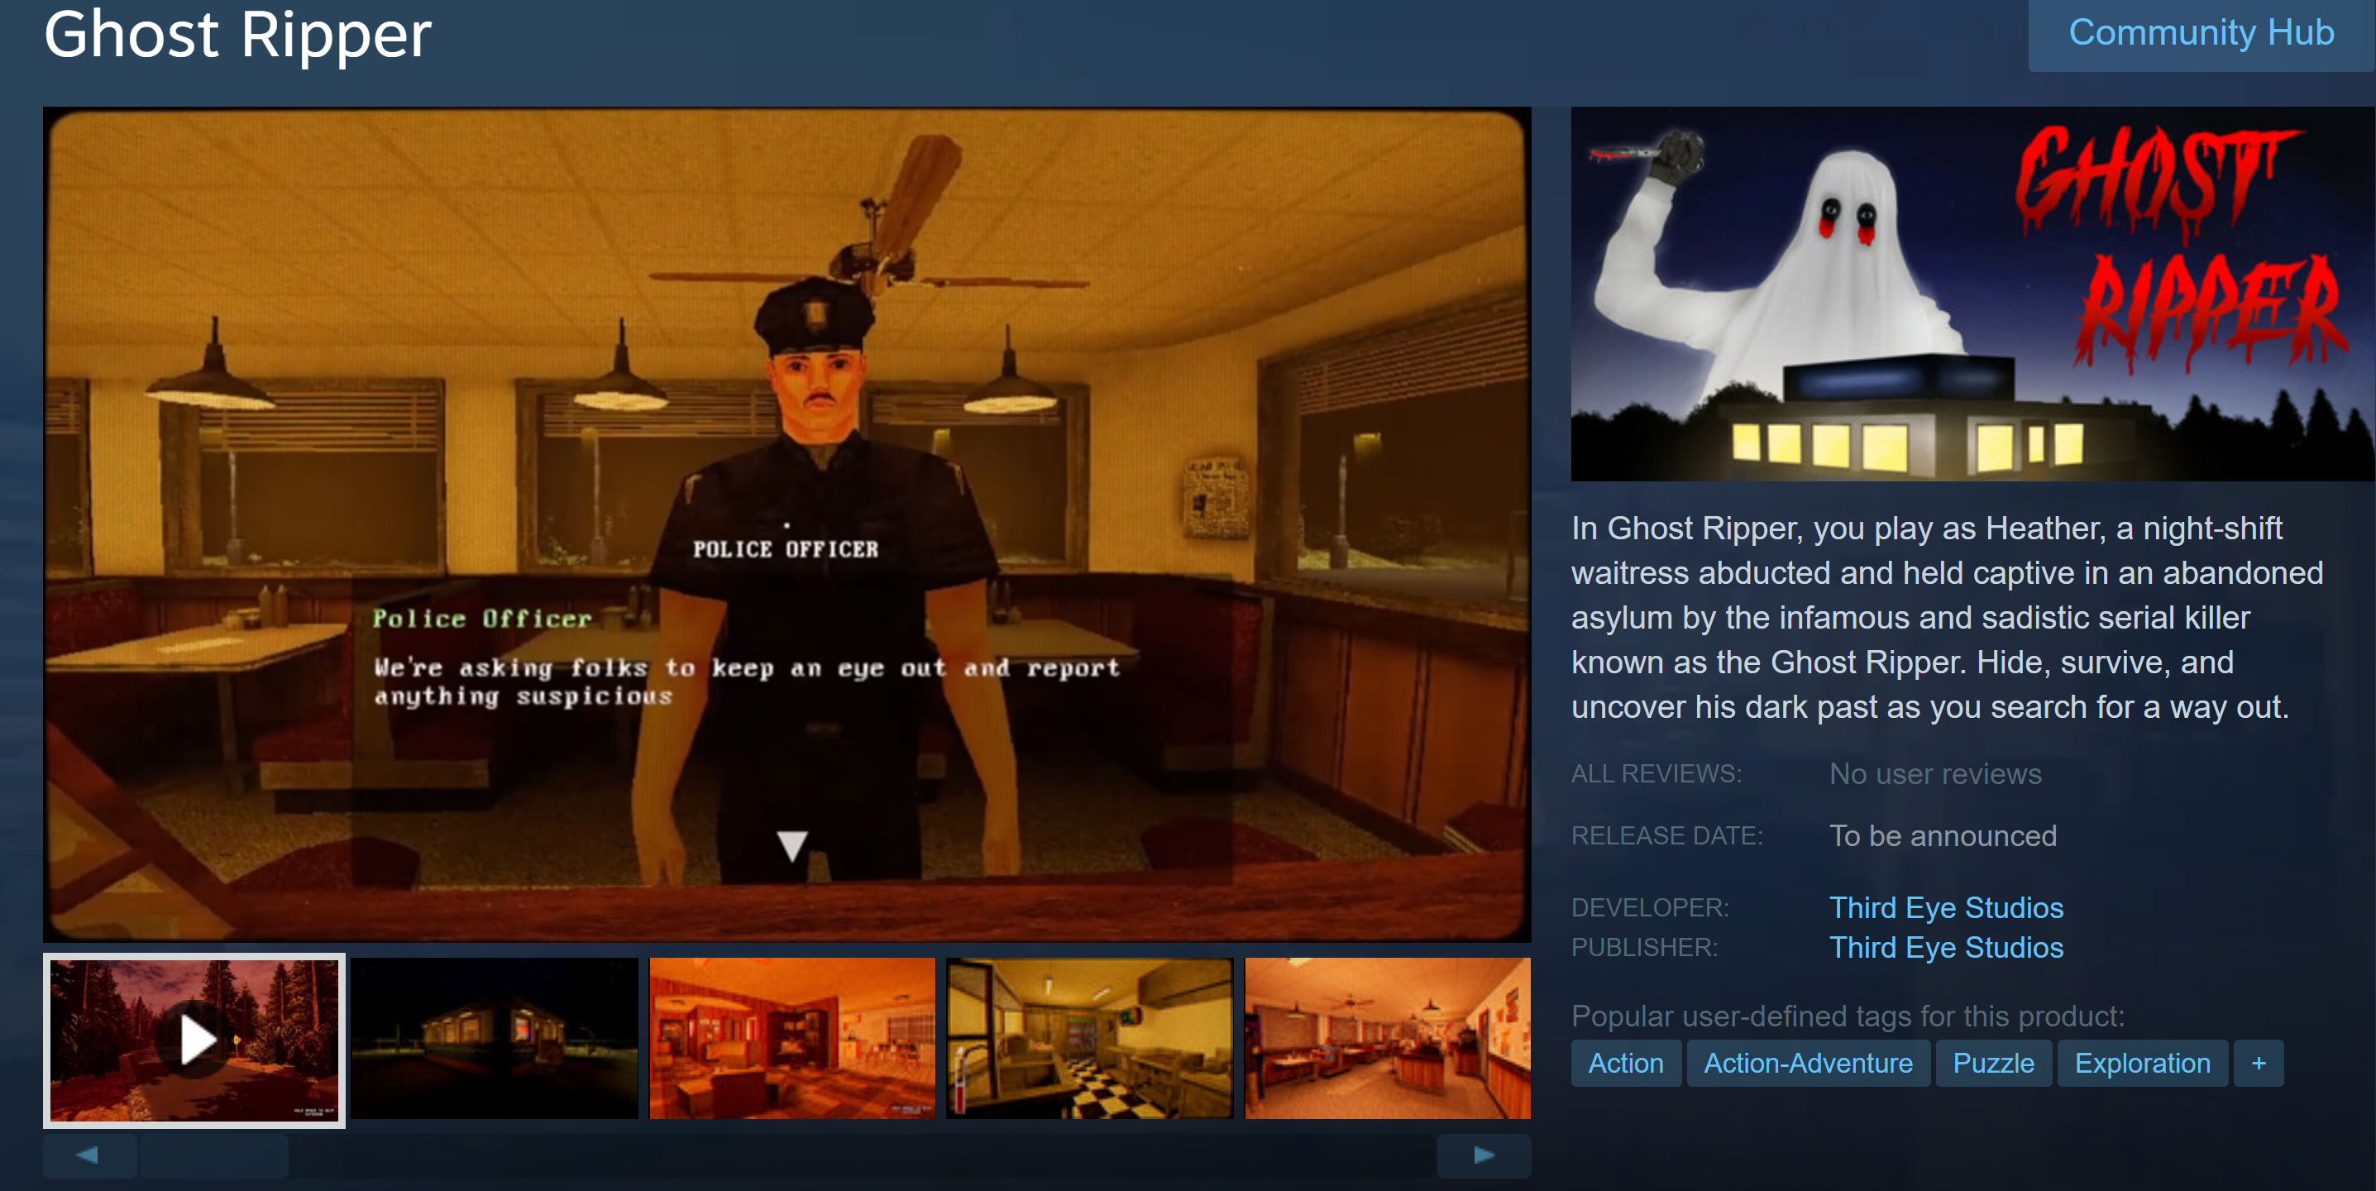Click the 'PUBLISHER:' label
The width and height of the screenshot is (2376, 1191).
(x=1645, y=948)
